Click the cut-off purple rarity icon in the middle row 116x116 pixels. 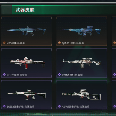click(x=115, y=75)
